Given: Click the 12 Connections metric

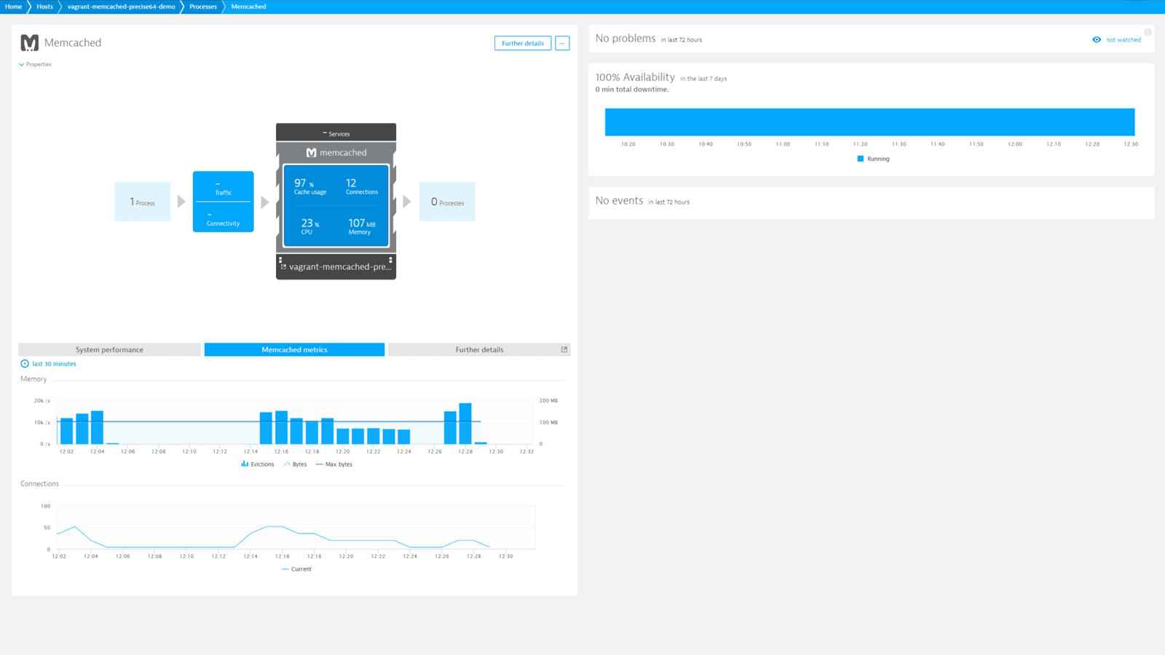Looking at the screenshot, I should 361,186.
